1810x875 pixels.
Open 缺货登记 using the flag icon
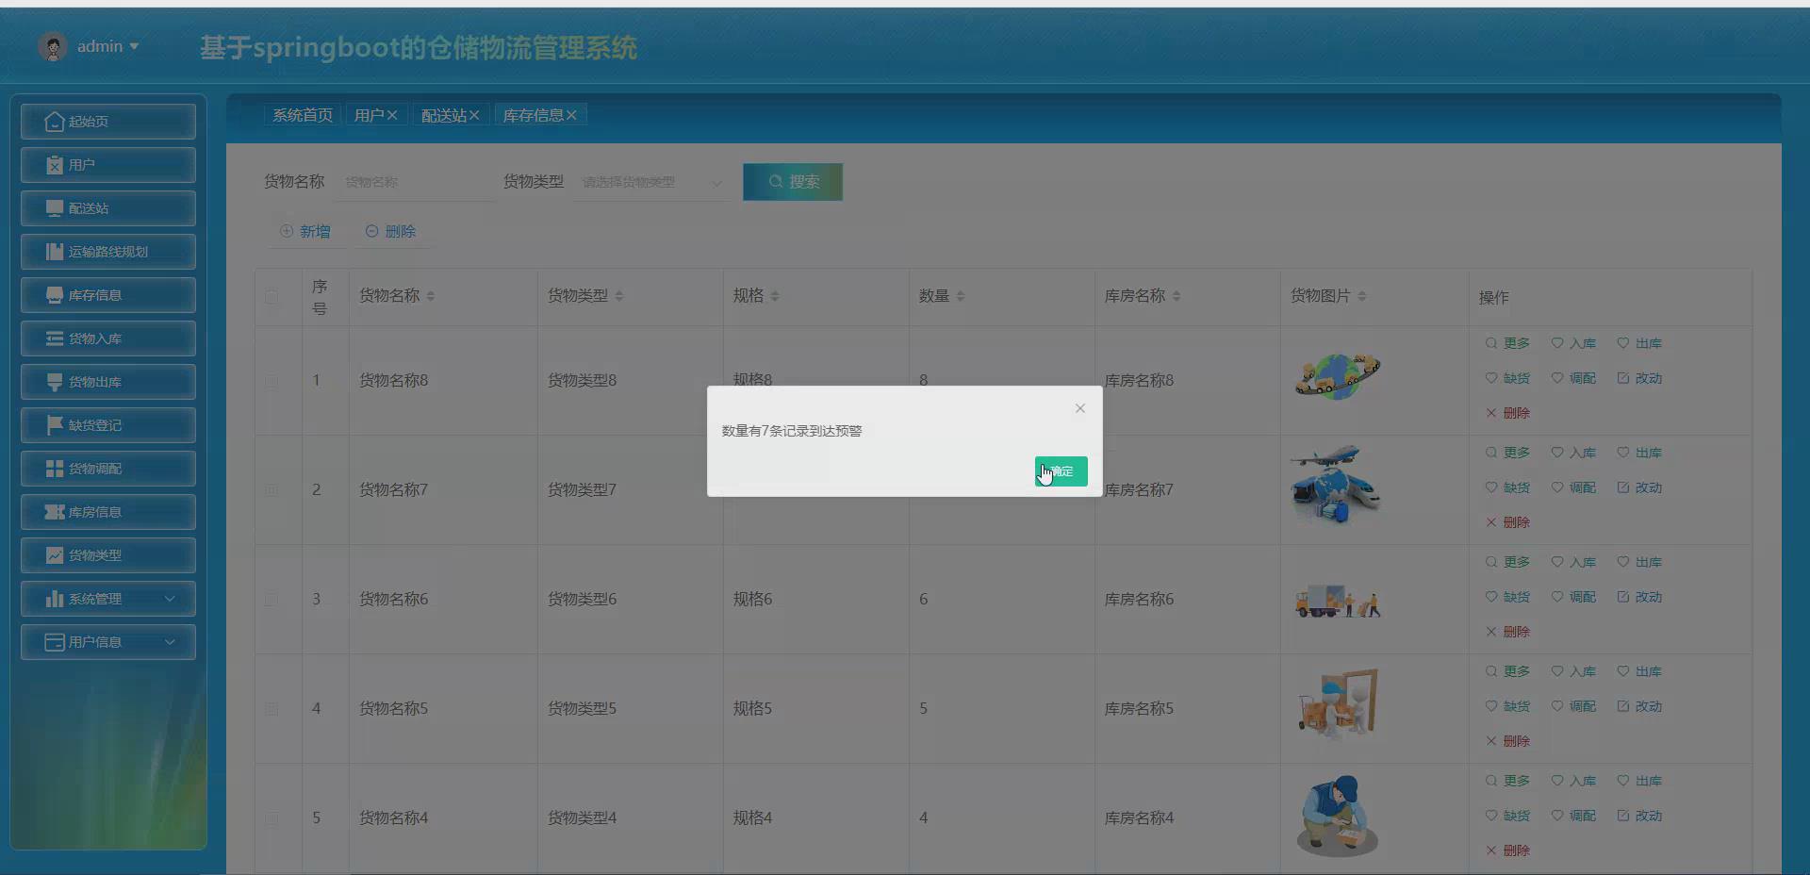(55, 425)
